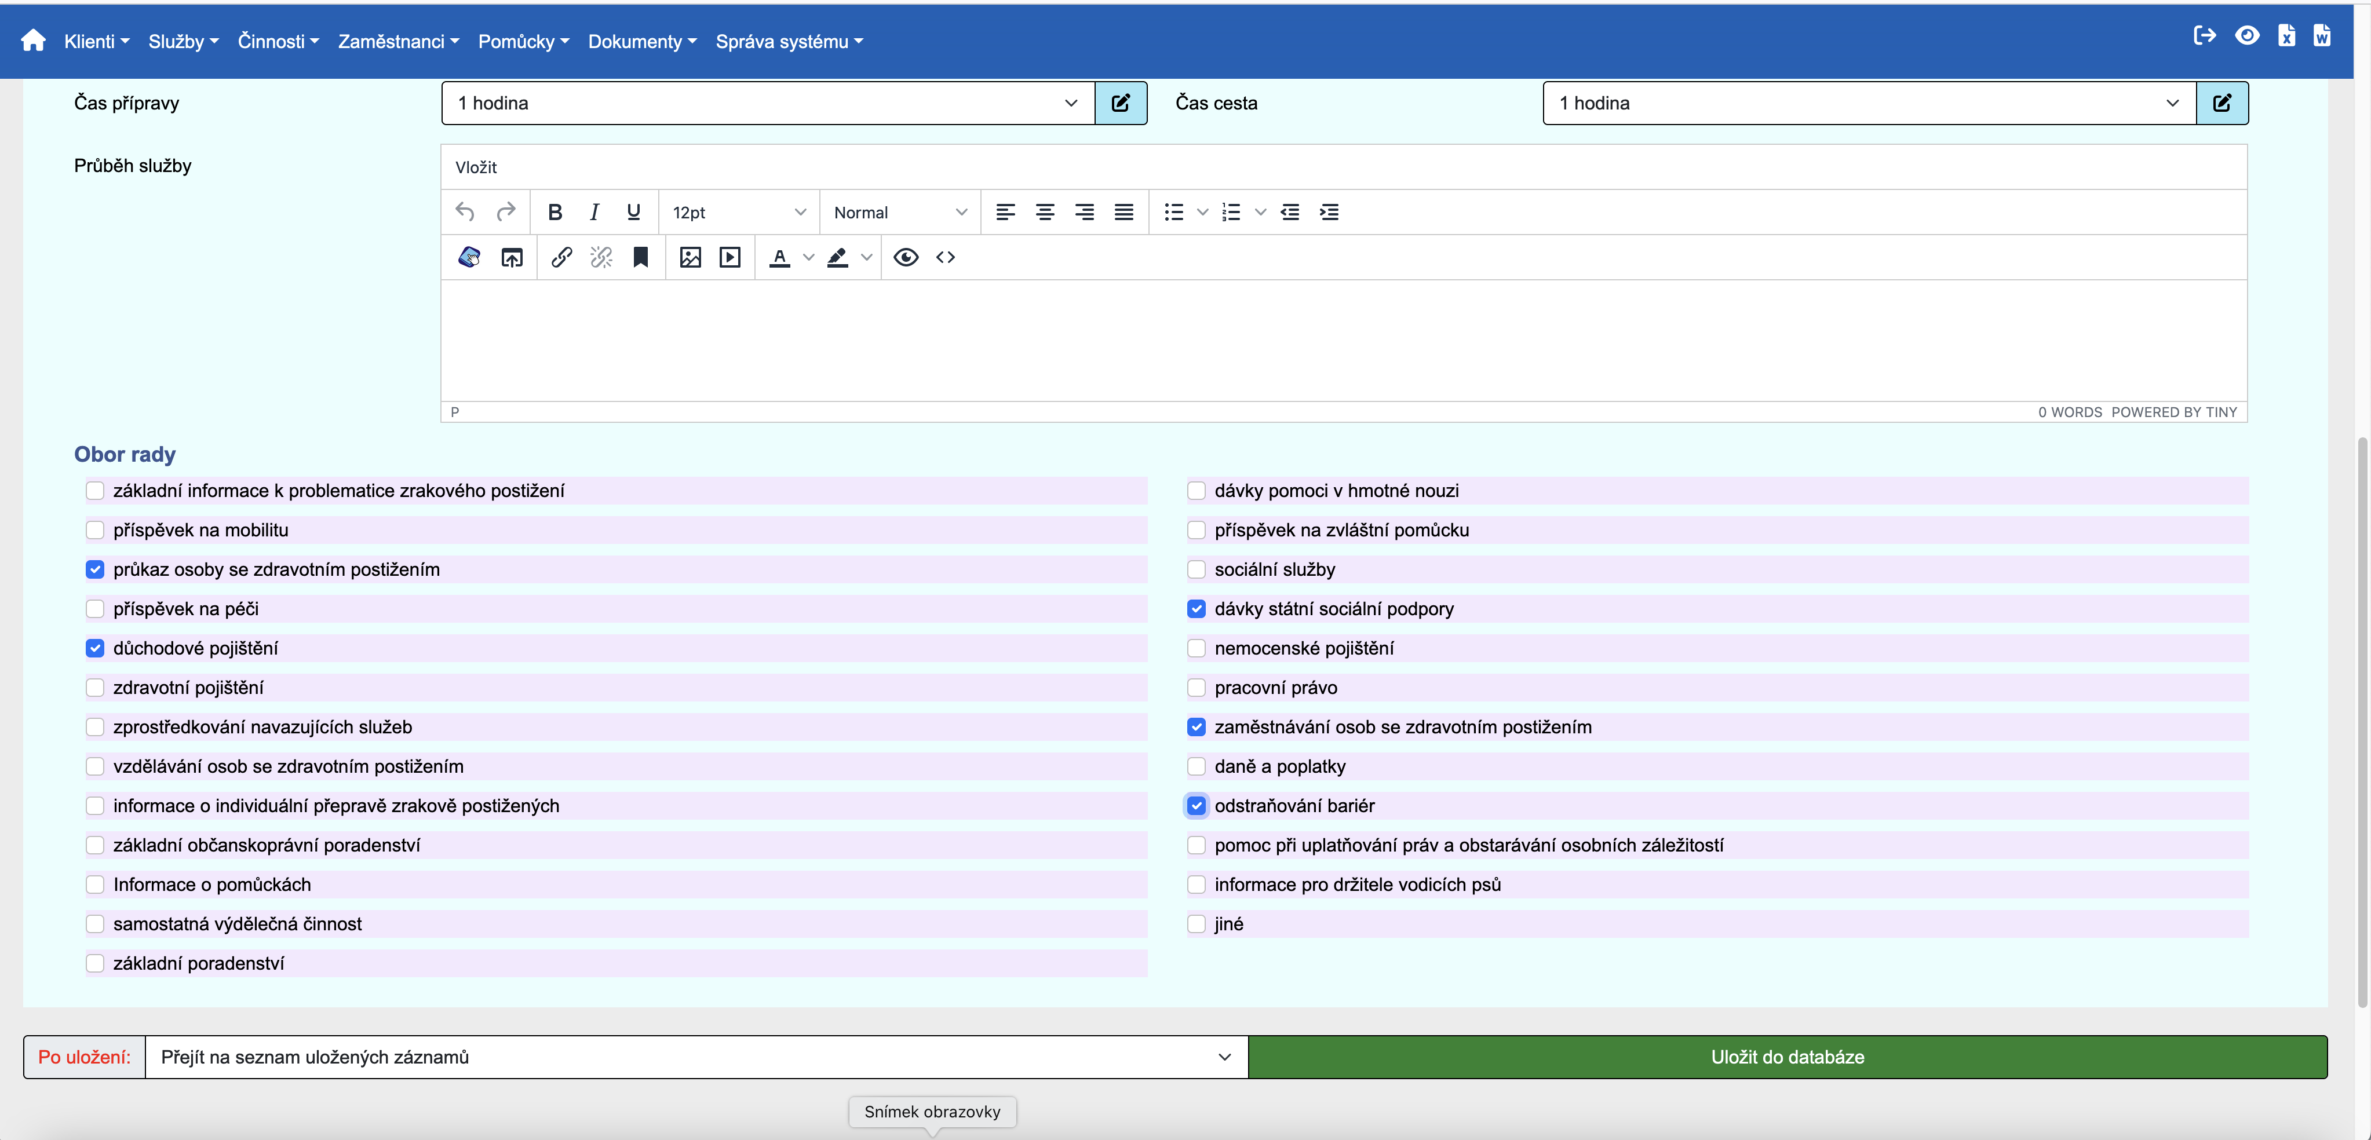Viewport: 2371px width, 1140px height.
Task: Click the Word export icon
Action: [x=2321, y=36]
